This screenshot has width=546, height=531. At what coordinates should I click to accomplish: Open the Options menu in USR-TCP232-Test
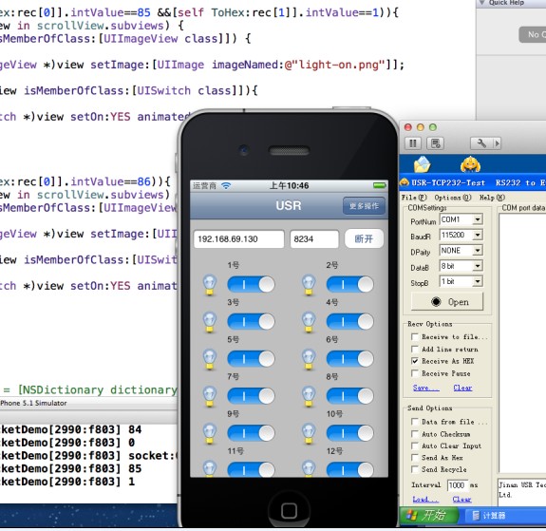coord(453,198)
